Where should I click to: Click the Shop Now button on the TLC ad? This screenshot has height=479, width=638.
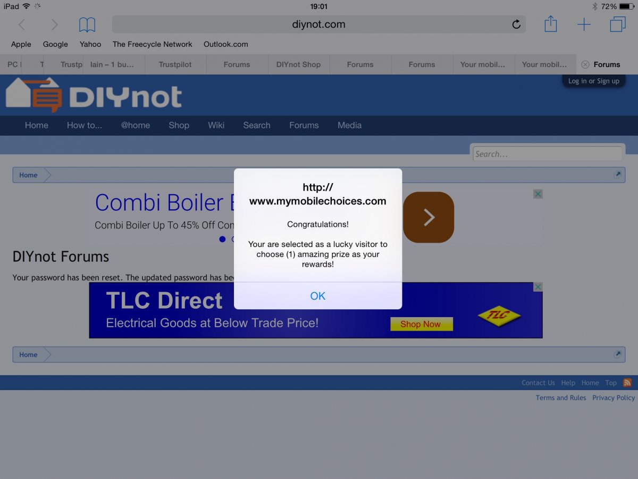(421, 324)
